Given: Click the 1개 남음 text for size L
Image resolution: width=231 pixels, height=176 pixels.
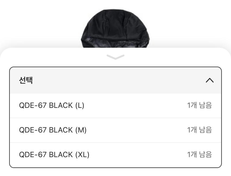Looking at the screenshot, I should click(199, 105).
